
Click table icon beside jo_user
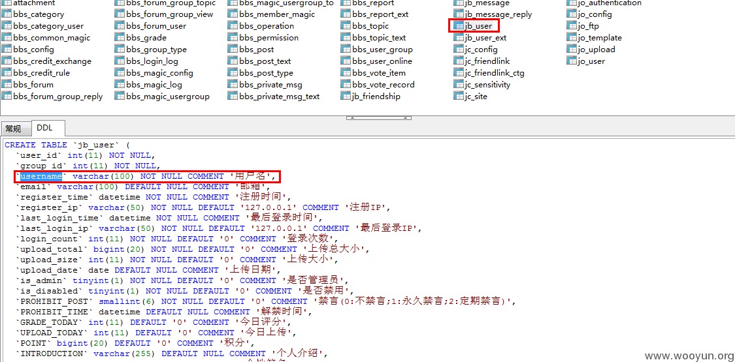click(x=572, y=61)
